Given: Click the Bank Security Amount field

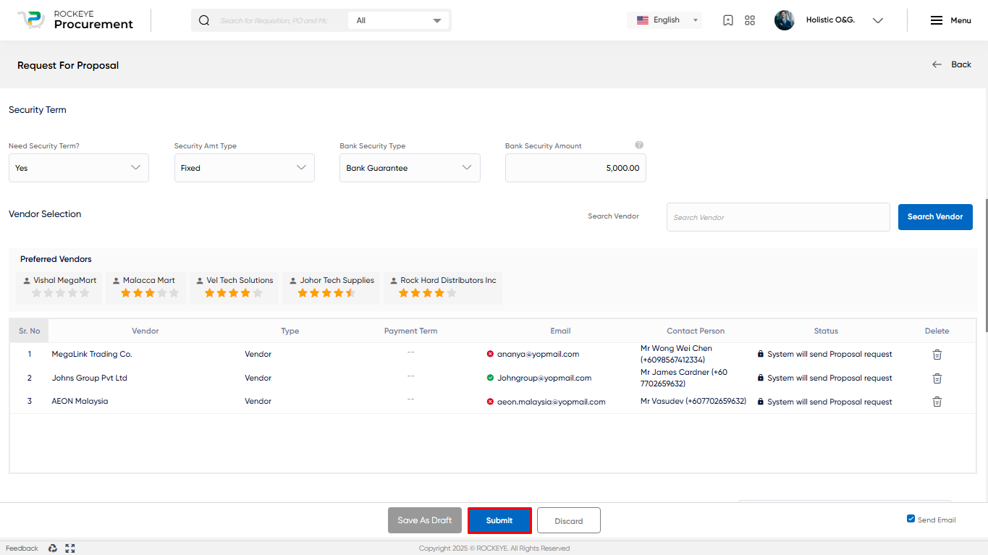Looking at the screenshot, I should pyautogui.click(x=575, y=168).
